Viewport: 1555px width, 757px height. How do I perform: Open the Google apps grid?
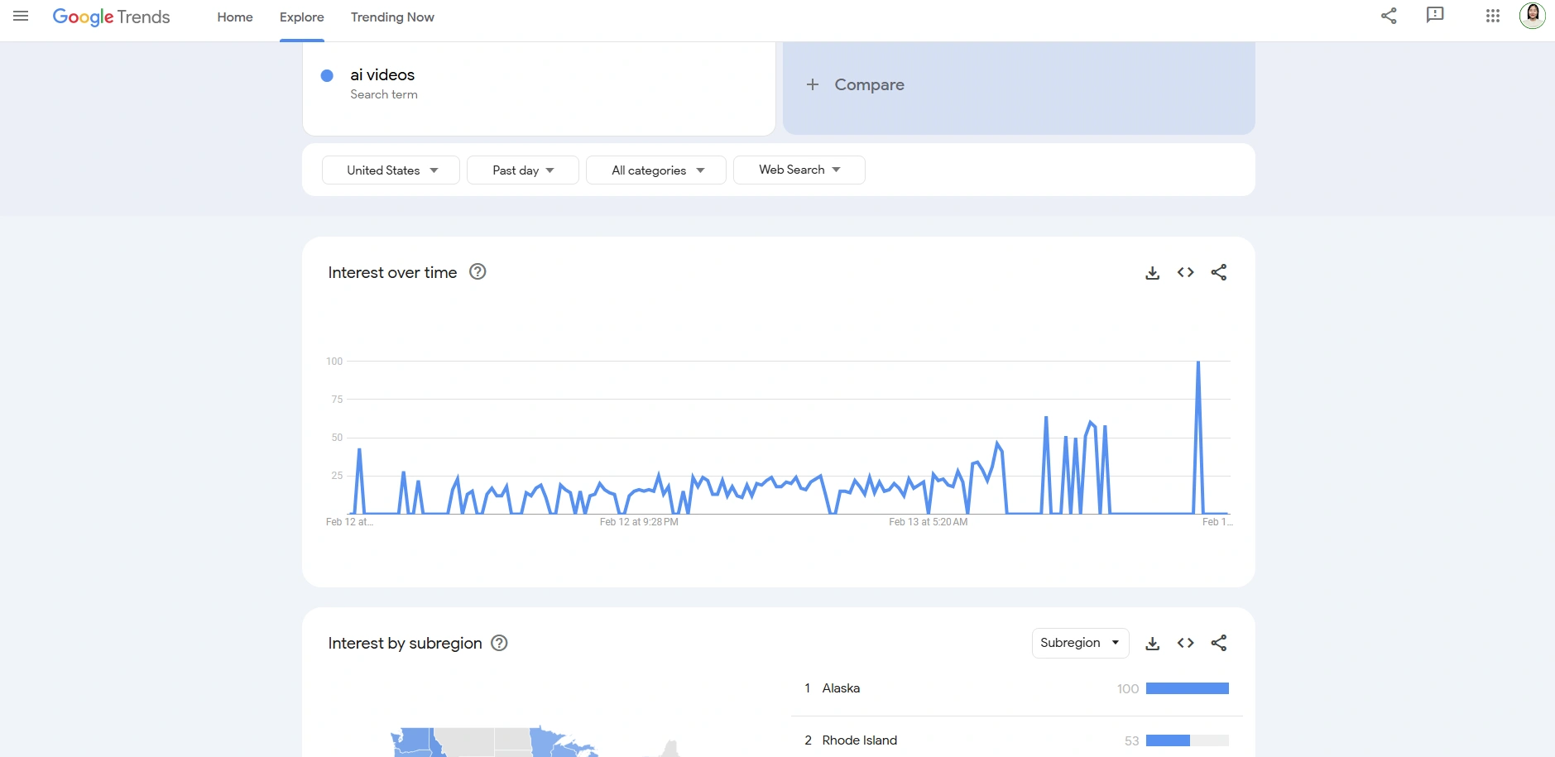pos(1493,16)
